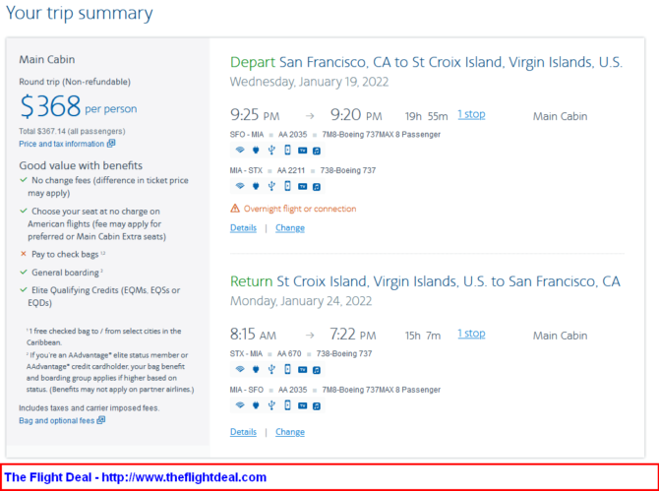Click 9:25 PM departure time
Viewport: 659px width, 491px height.
click(255, 115)
